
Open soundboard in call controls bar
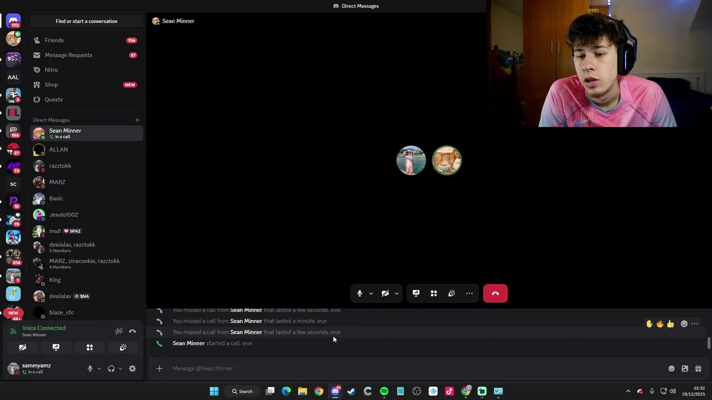452,293
